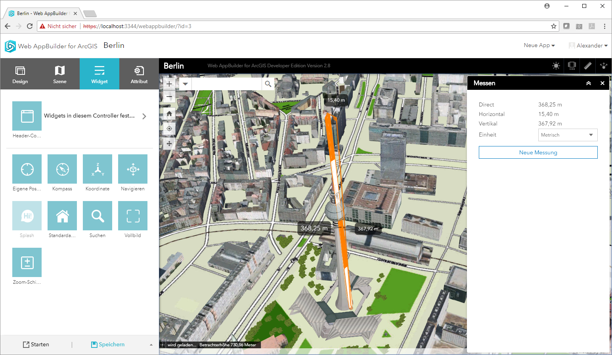
Task: Click the Starten button
Action: coord(36,345)
